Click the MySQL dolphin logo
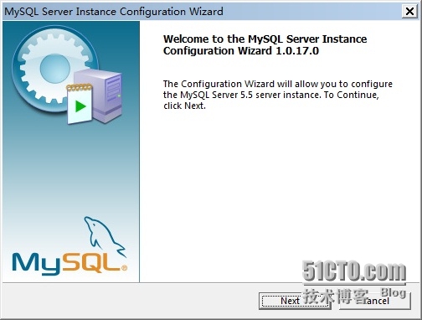The image size is (422, 320). tap(69, 245)
